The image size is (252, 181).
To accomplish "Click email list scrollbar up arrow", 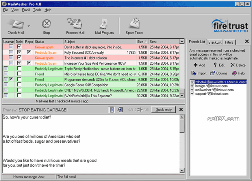I will pos(182,41).
